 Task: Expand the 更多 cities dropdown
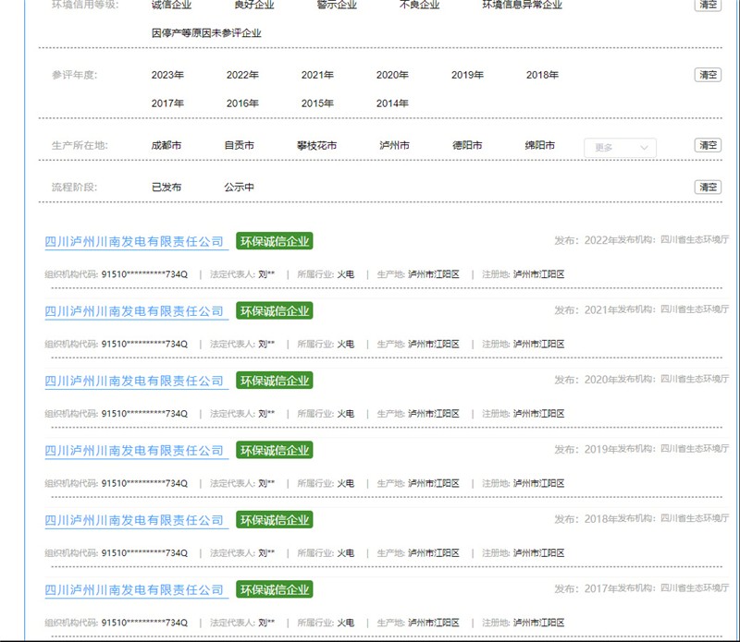(x=620, y=147)
